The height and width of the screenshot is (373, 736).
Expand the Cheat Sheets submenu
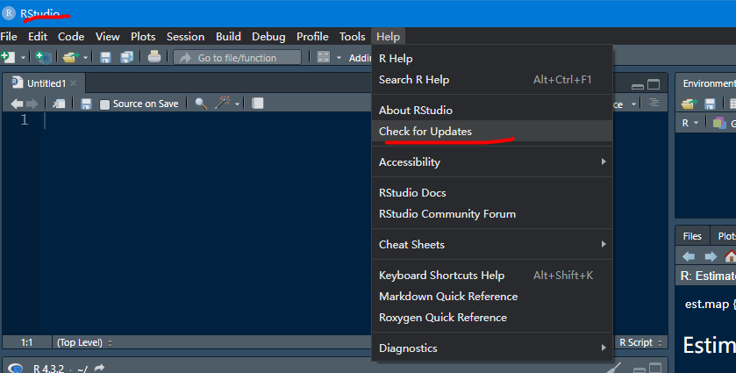[492, 245]
